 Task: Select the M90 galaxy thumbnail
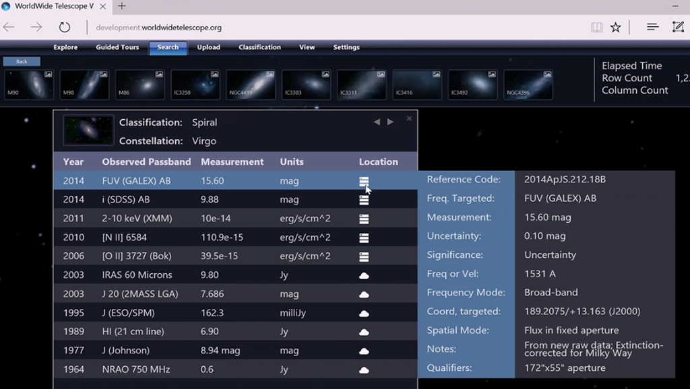click(29, 85)
